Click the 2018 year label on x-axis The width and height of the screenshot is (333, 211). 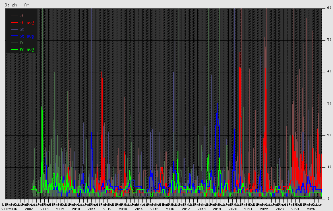(202, 209)
